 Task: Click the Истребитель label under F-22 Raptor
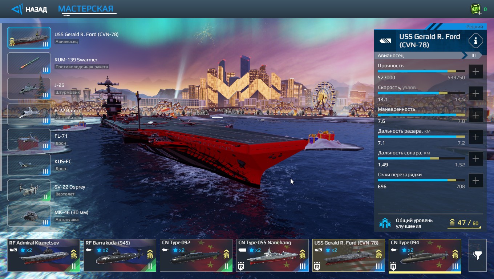pos(69,118)
